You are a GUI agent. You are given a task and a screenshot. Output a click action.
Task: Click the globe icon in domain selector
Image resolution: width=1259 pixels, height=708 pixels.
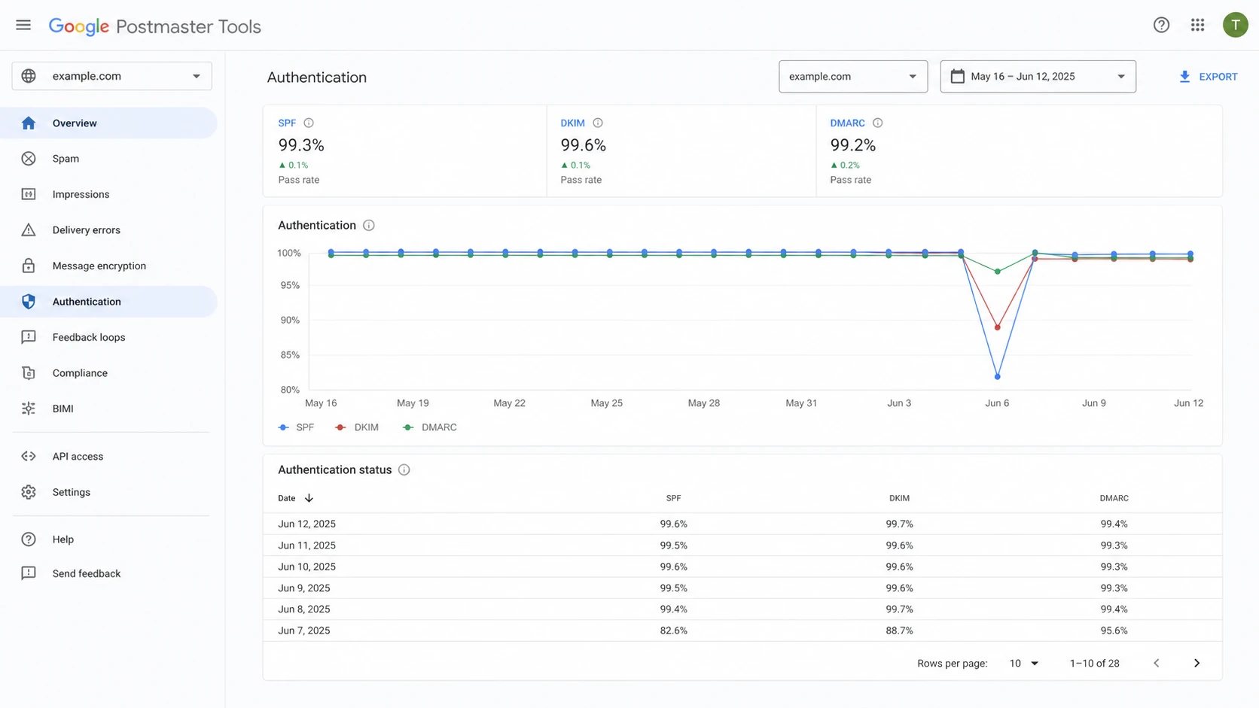tap(29, 76)
